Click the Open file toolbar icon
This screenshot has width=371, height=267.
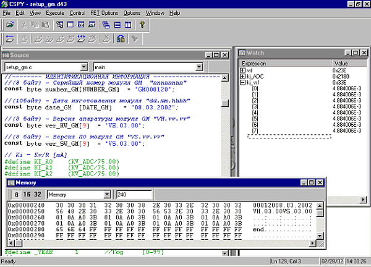[10, 25]
